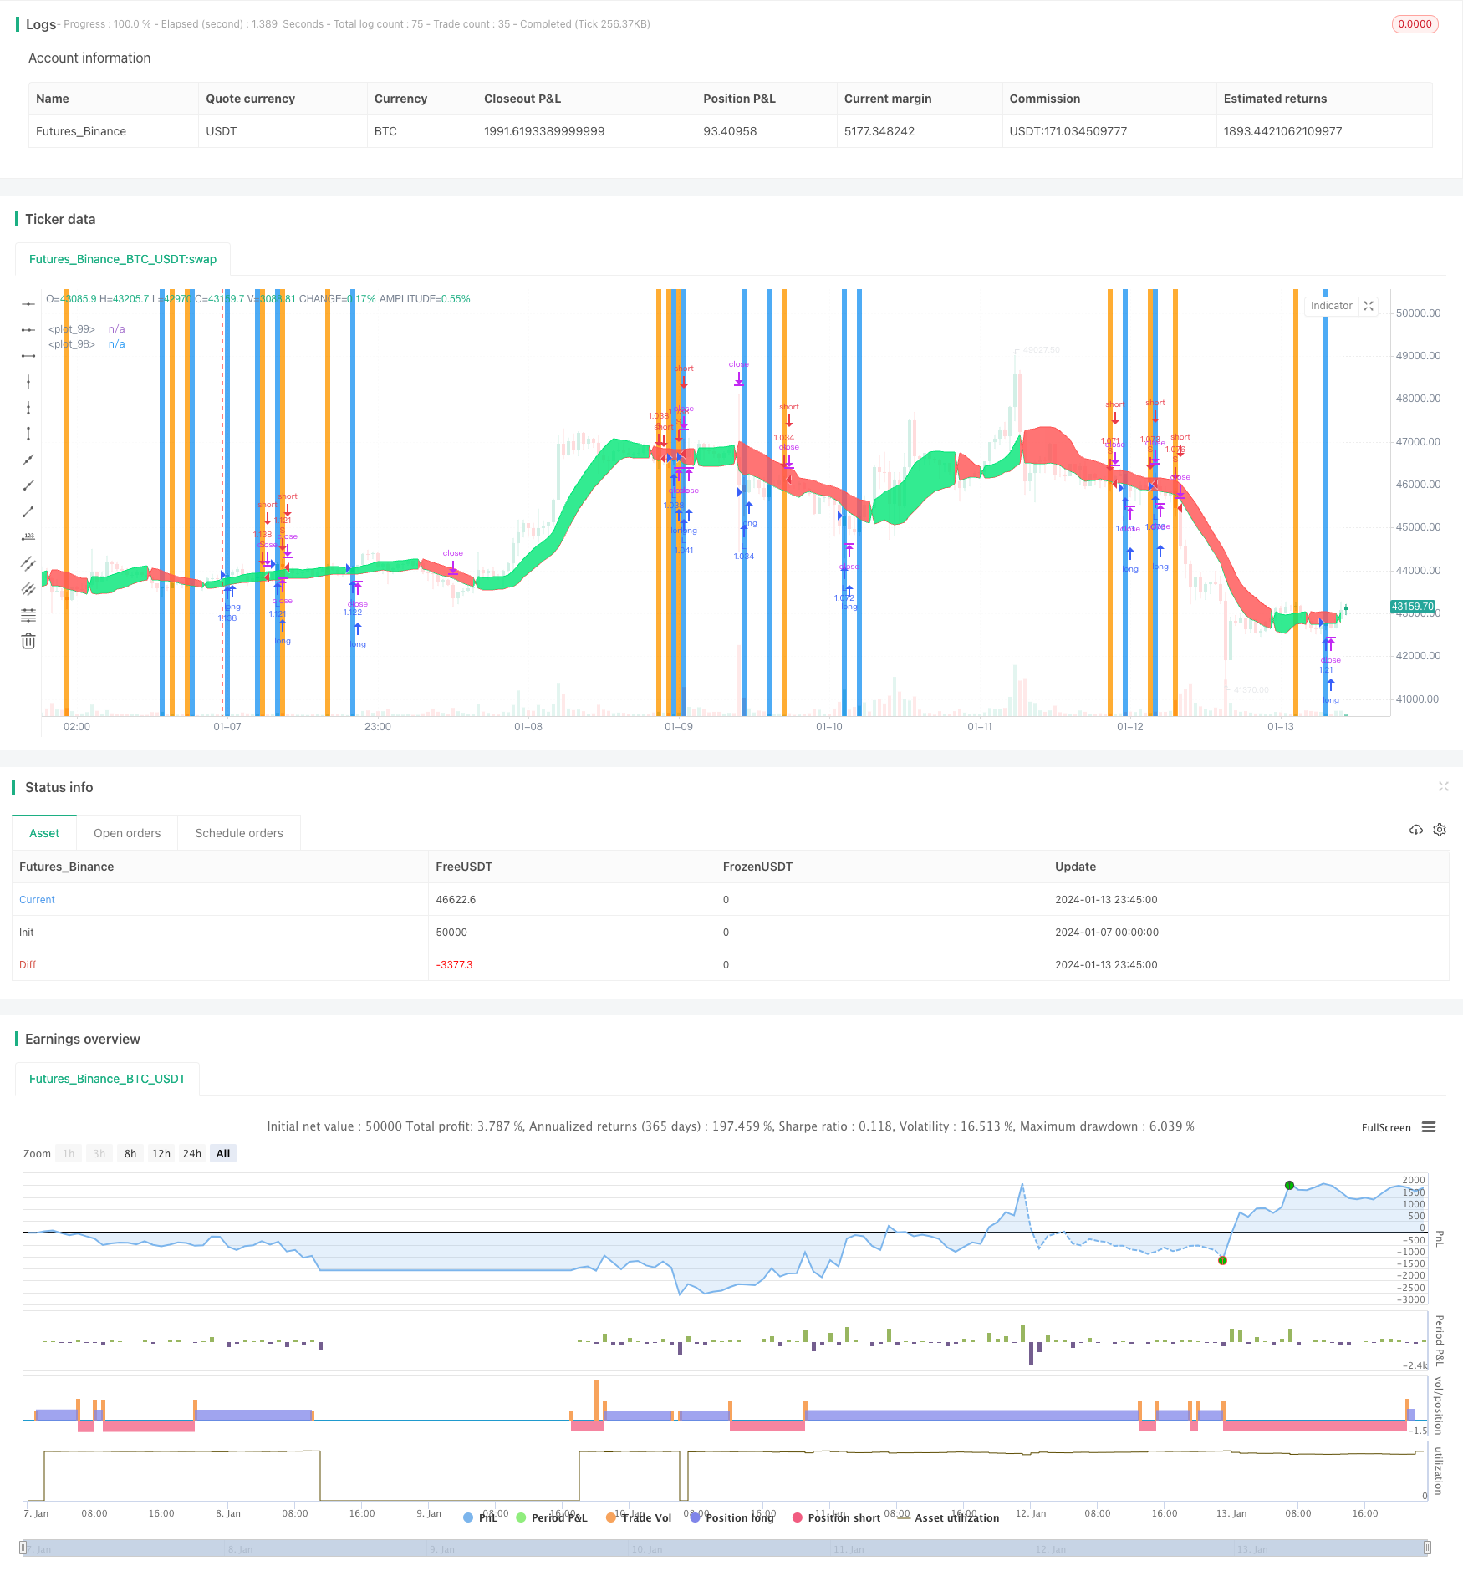Viewport: 1463px width, 1581px height.
Task: Switch to the Schedule orders tab
Action: [x=239, y=833]
